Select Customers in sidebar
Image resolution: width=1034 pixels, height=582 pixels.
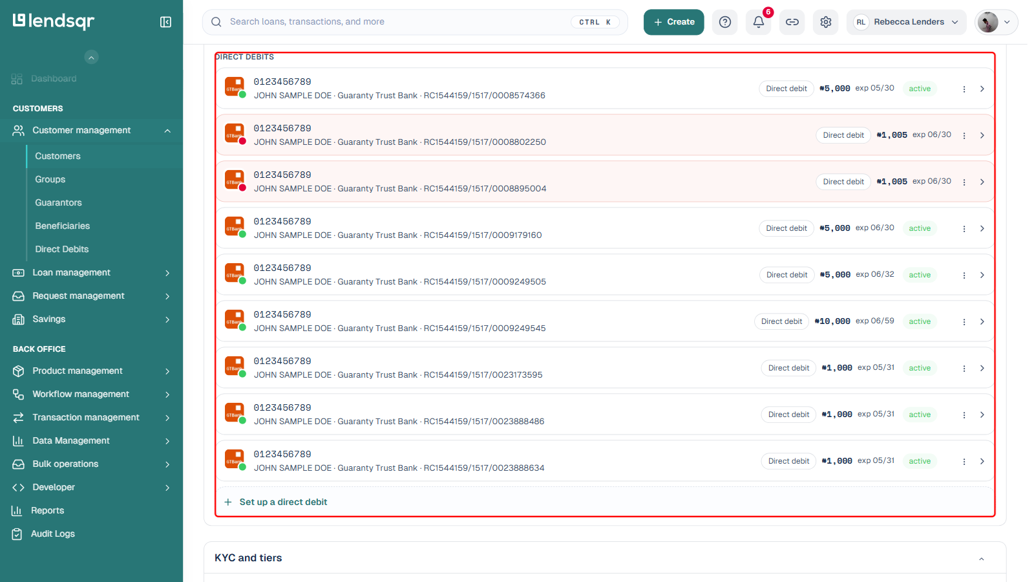tap(58, 156)
